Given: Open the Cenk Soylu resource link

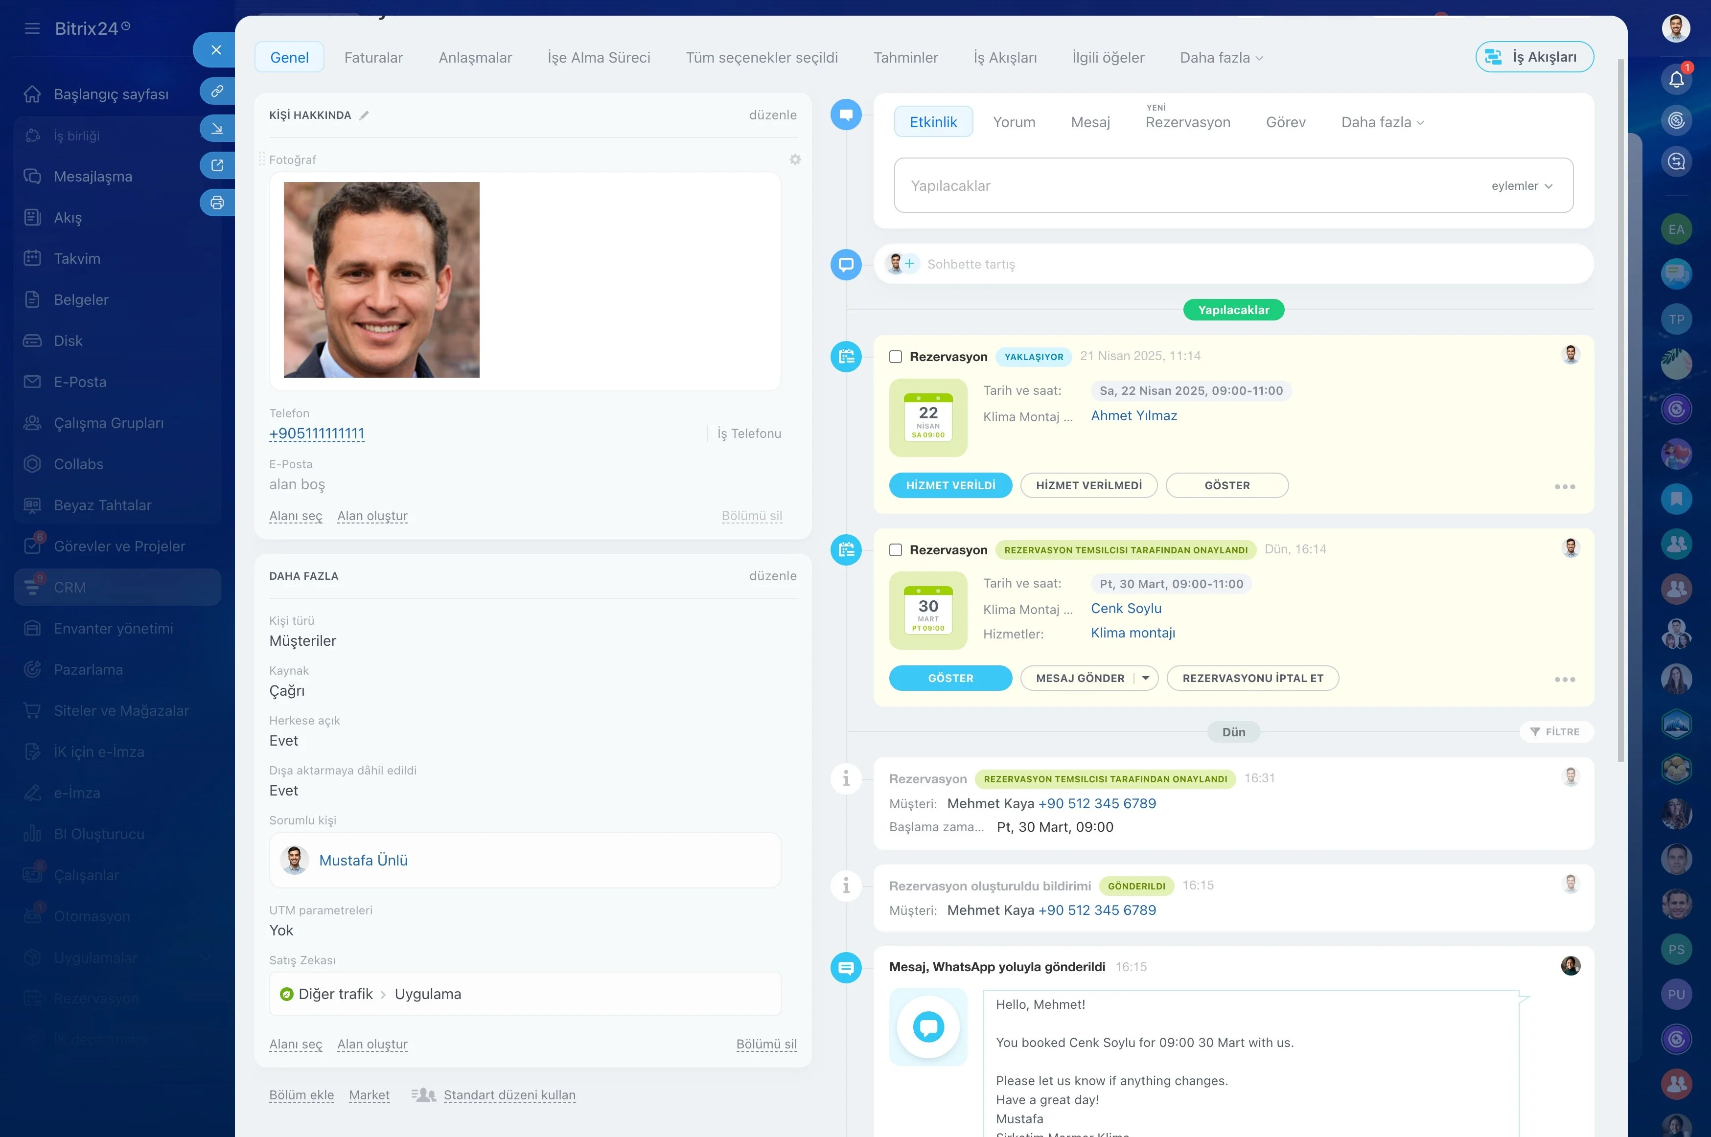Looking at the screenshot, I should click(x=1126, y=609).
